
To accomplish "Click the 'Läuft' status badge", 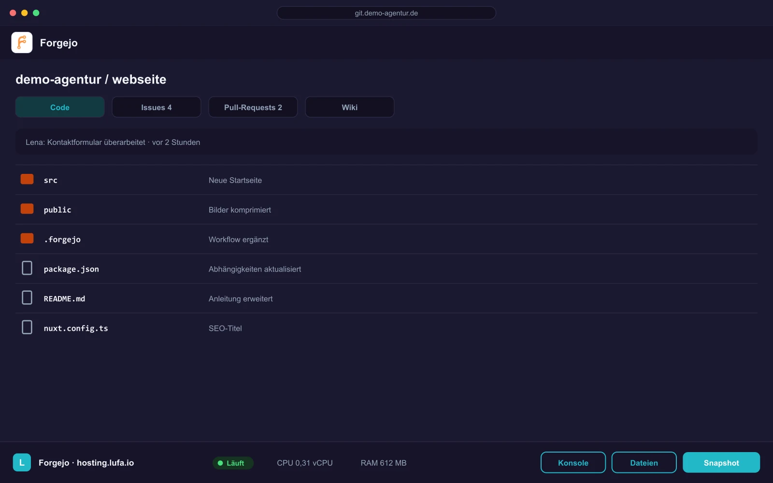I will (x=233, y=463).
